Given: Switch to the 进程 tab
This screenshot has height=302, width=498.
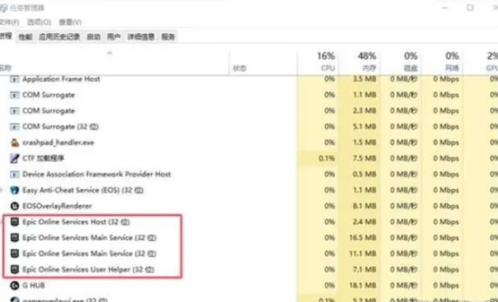Looking at the screenshot, I should pos(7,36).
